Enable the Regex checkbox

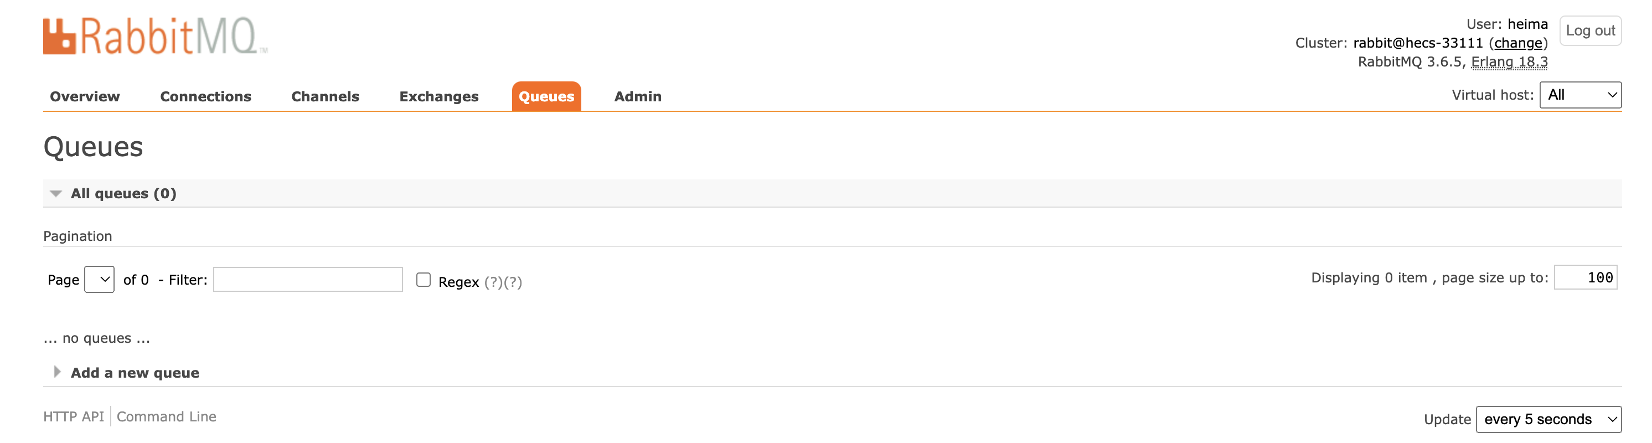[x=424, y=280]
